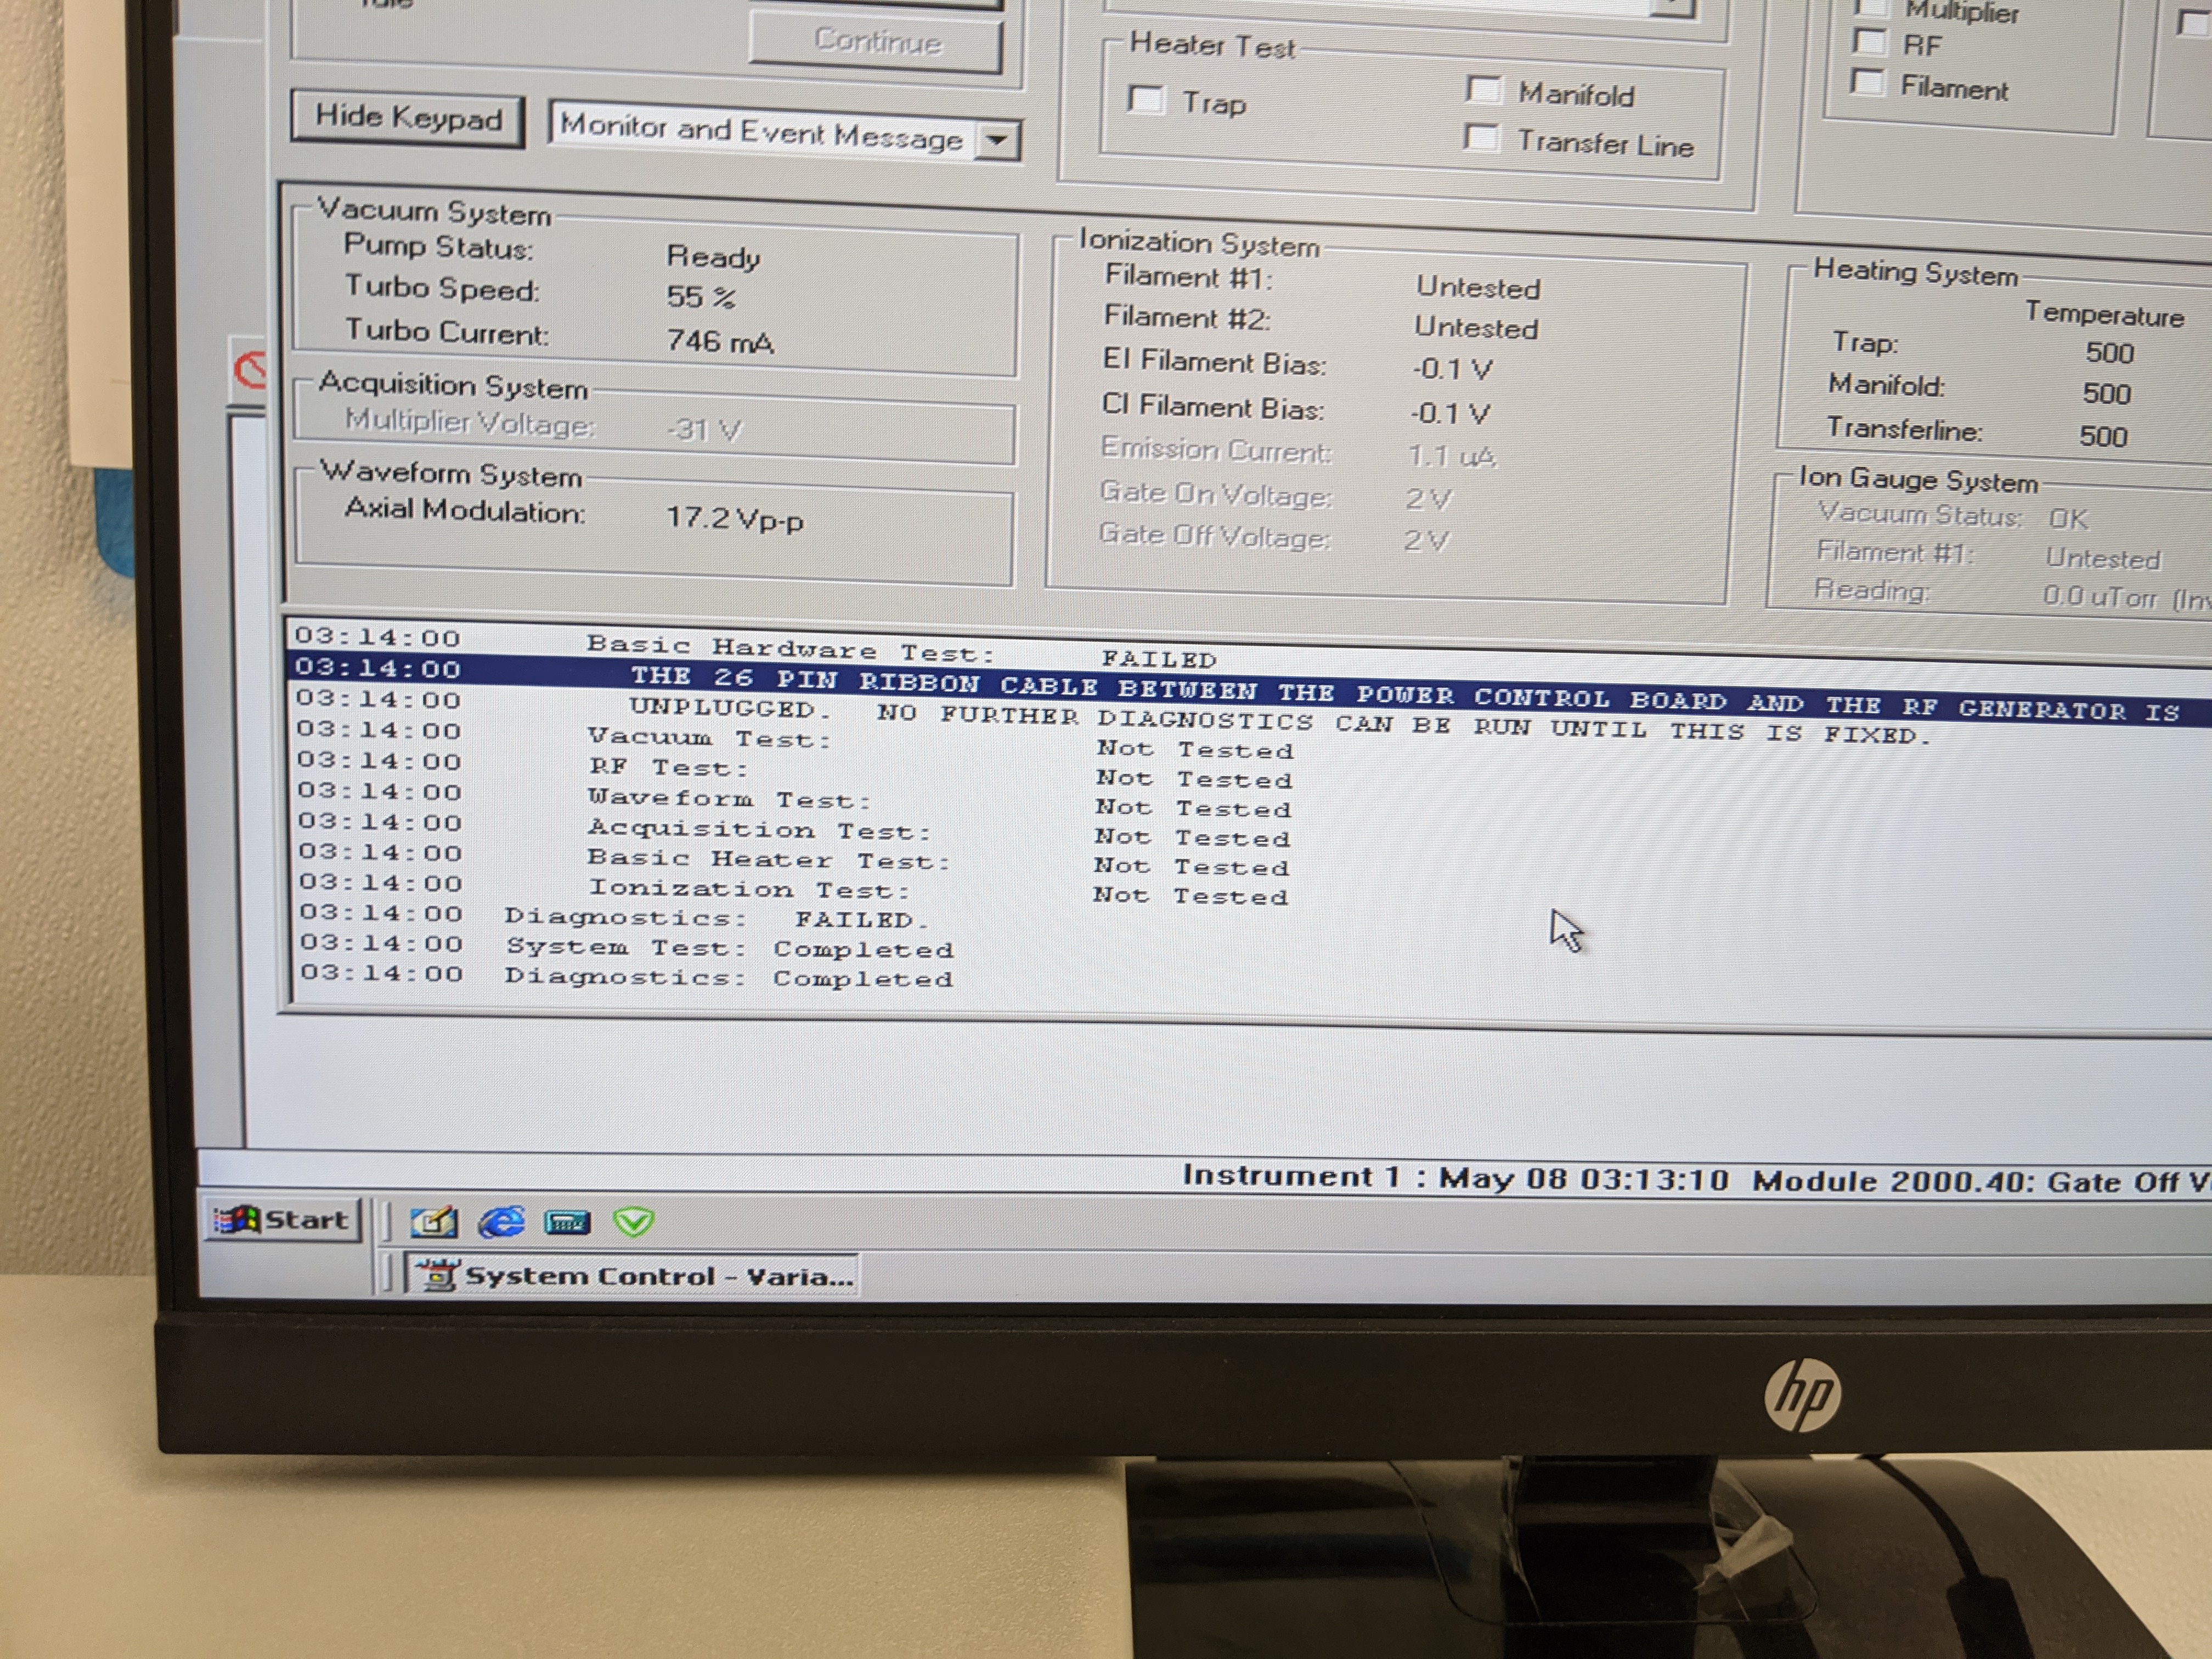Check the Manifold heater test box
The height and width of the screenshot is (1659, 2212).
tap(1483, 90)
